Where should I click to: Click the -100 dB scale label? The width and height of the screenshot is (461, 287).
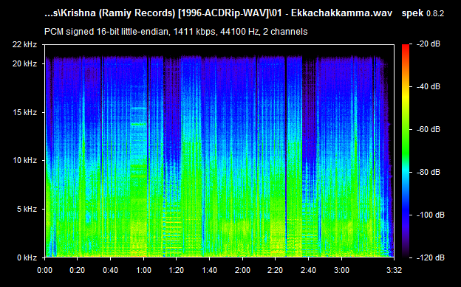[x=430, y=215]
